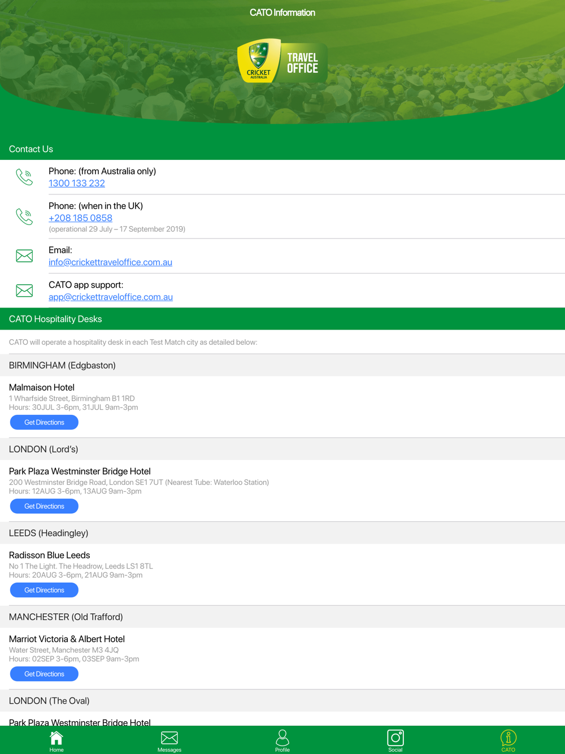Select the MANCHESTER (Old Trafford) heading
The width and height of the screenshot is (565, 754).
pos(66,617)
